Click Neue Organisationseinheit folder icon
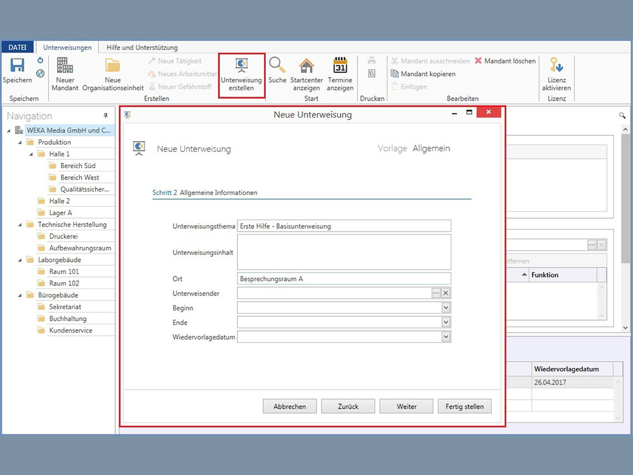This screenshot has width=633, height=475. tap(113, 66)
